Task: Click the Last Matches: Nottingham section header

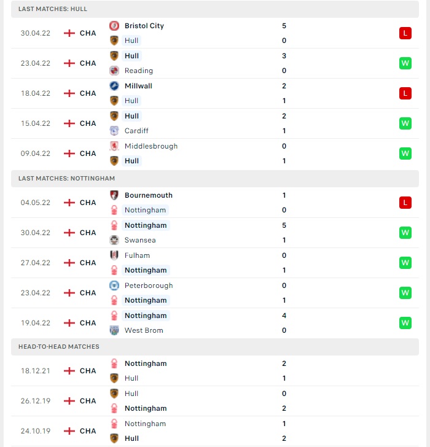Action: click(215, 179)
